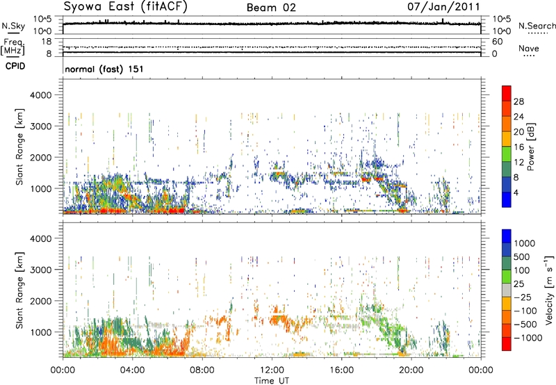Click the '12' label on Power scale
The image size is (556, 385).
[518, 163]
